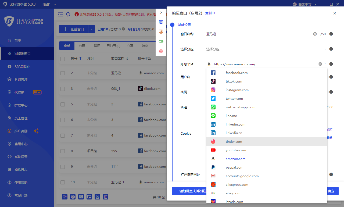Screen dimensions: 344x207
Task: Click the batch close-windows circle icon below the list
Action: 73,197
